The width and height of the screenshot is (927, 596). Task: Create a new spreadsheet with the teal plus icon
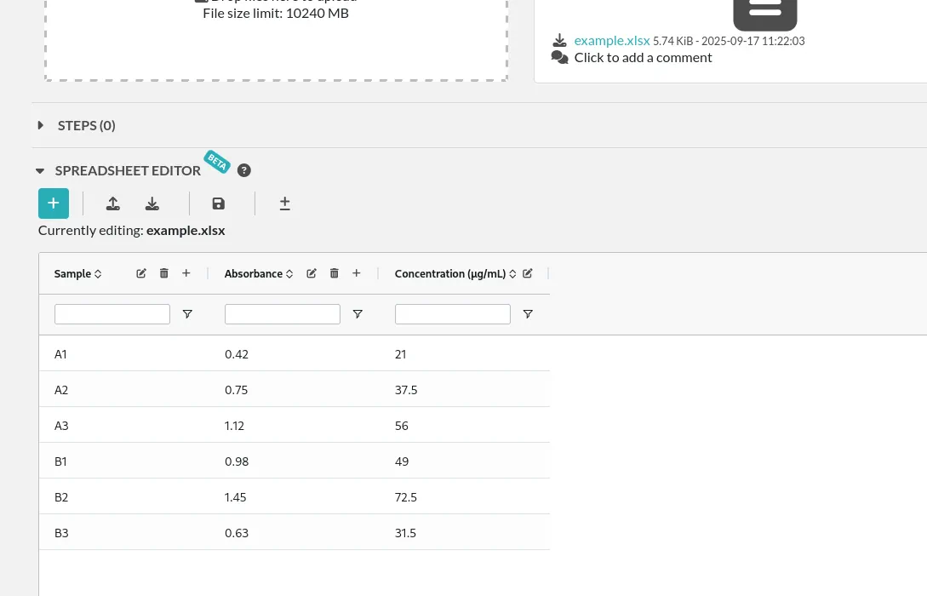pos(53,203)
